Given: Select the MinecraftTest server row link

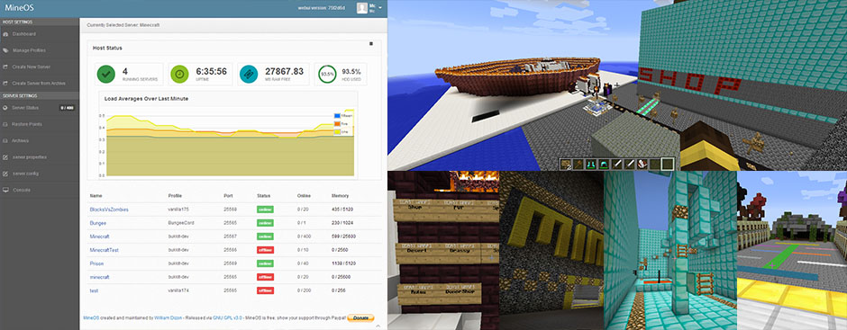Looking at the screenshot, I should 105,250.
